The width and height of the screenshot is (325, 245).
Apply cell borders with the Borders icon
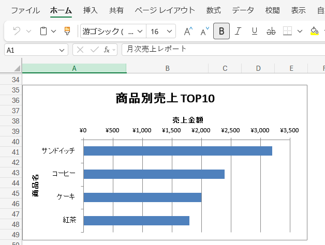288,32
